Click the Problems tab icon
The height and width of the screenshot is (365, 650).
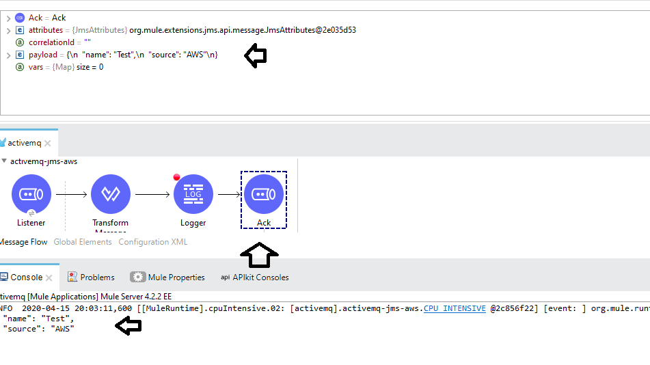(72, 277)
